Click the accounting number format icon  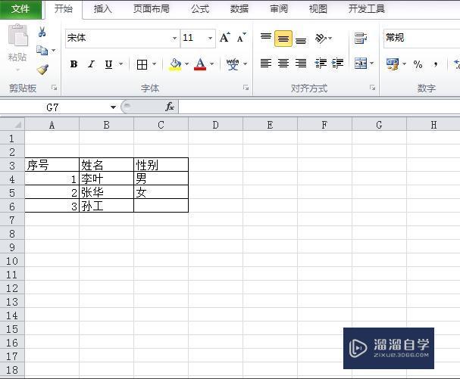pyautogui.click(x=393, y=64)
